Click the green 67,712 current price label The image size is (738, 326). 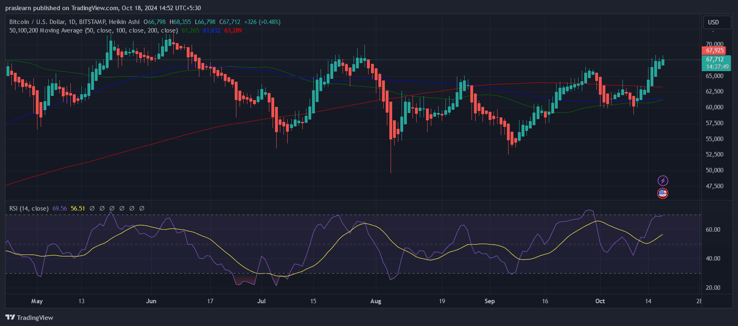(x=715, y=59)
